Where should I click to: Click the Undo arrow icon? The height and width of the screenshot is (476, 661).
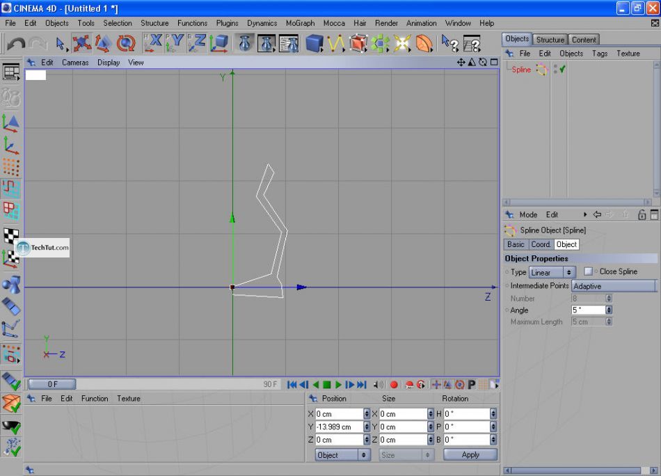point(16,43)
